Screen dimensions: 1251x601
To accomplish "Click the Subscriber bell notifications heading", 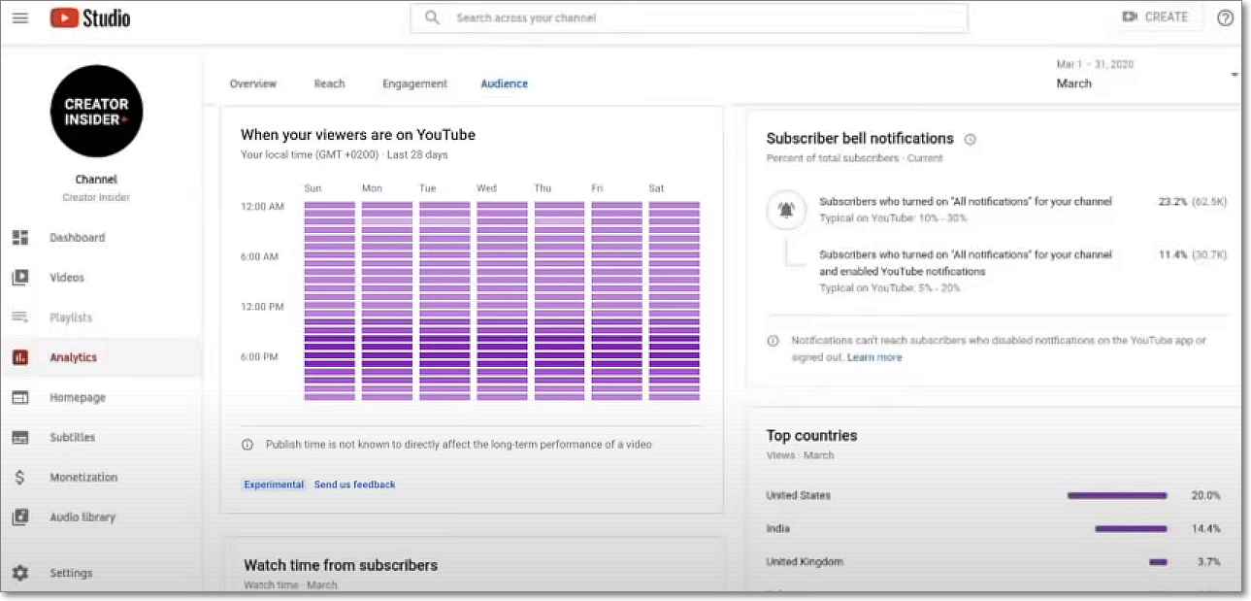I will 860,139.
